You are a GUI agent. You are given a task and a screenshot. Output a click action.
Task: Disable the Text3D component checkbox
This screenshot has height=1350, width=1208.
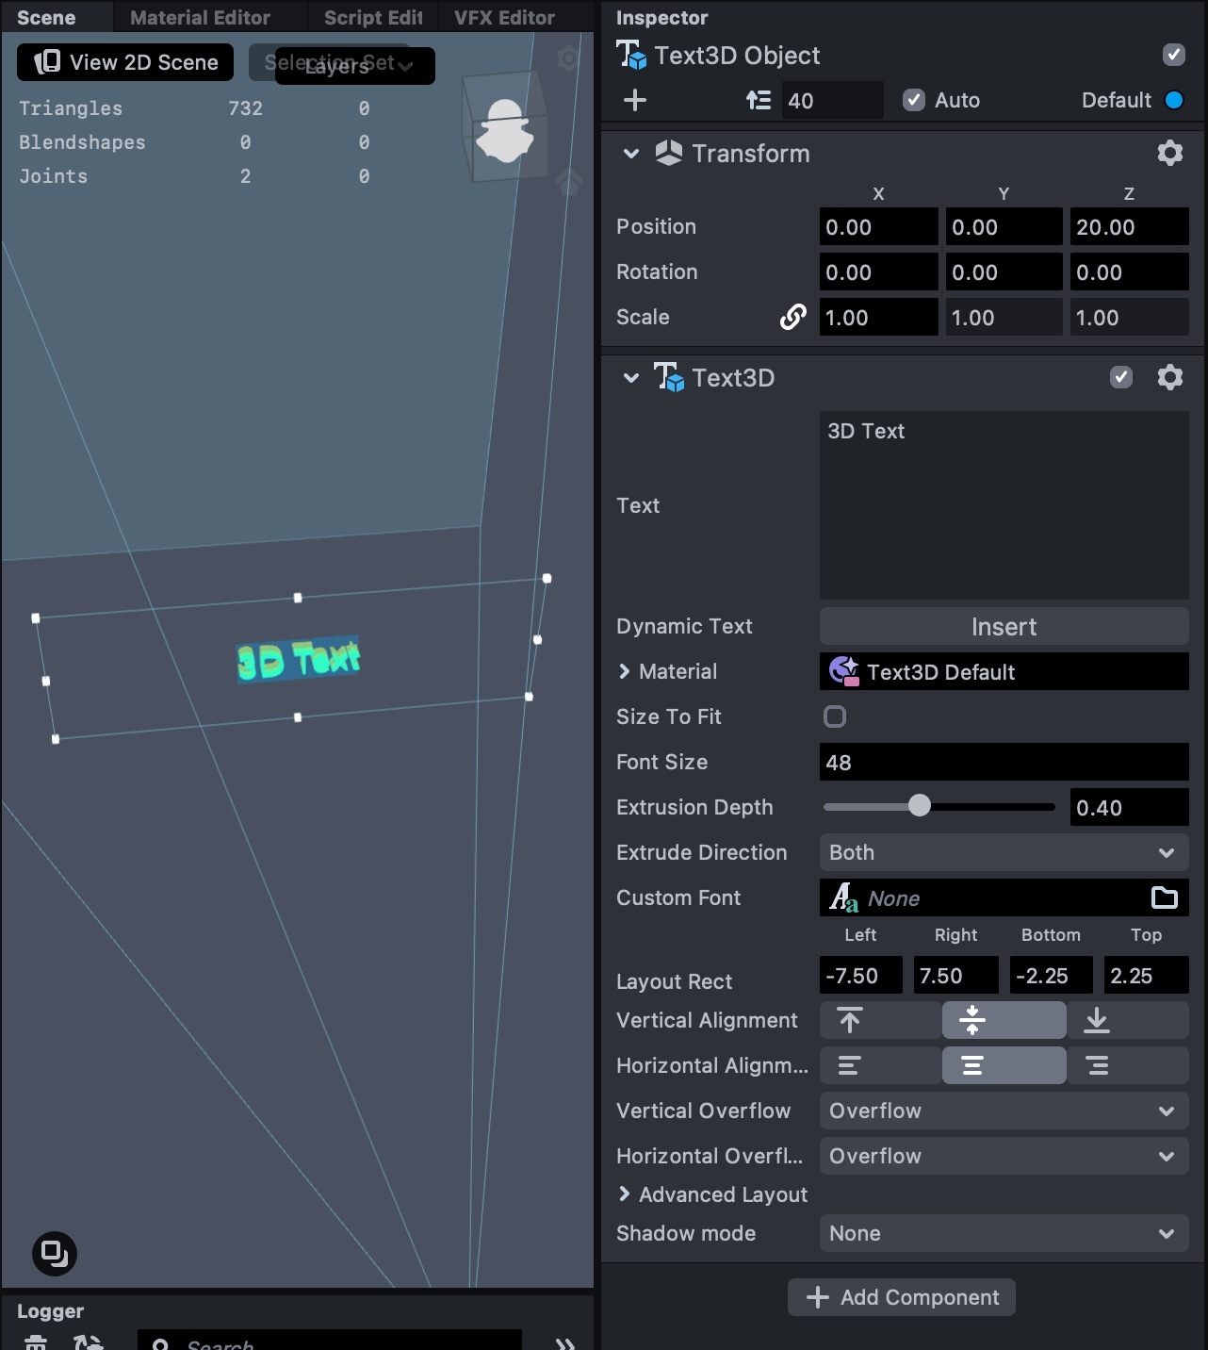click(x=1120, y=377)
